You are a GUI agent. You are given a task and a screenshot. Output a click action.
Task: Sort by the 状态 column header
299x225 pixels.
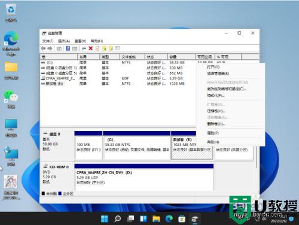click(156, 57)
